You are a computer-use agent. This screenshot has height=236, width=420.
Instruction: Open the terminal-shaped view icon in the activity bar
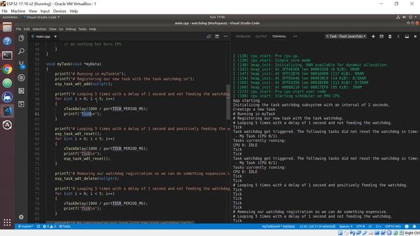21,104
